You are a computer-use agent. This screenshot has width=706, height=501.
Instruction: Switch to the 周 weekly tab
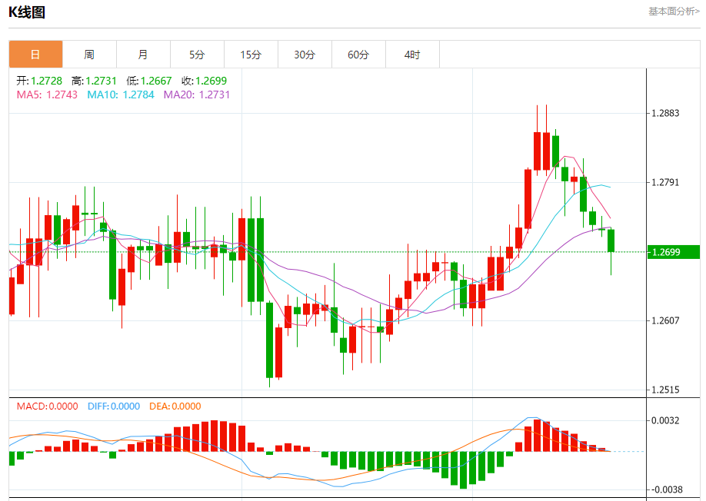(x=90, y=55)
